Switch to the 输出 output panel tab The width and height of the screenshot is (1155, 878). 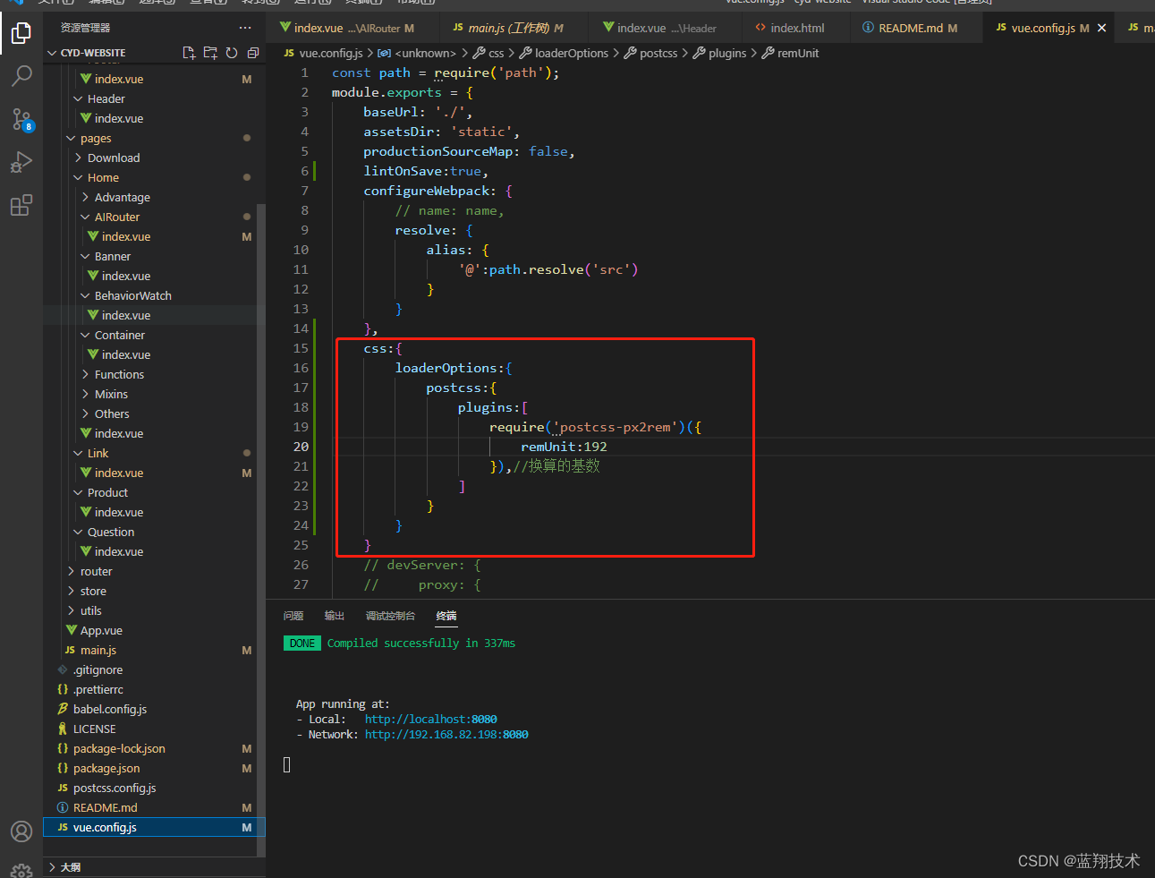point(335,616)
